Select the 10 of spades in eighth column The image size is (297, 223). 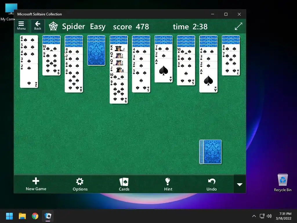186,51
